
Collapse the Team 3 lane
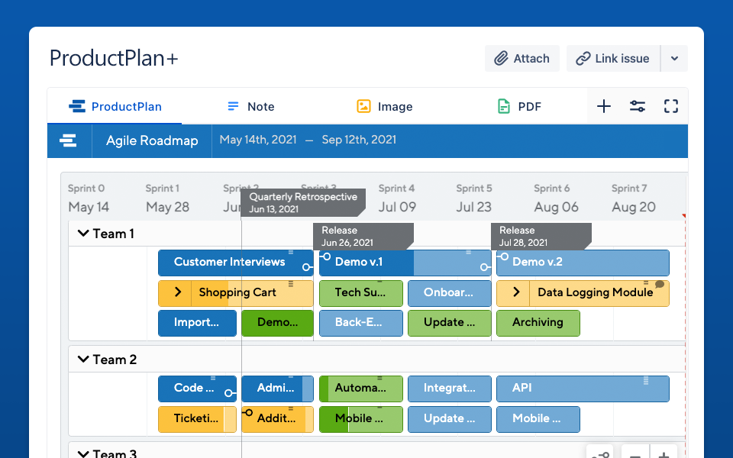[83, 453]
